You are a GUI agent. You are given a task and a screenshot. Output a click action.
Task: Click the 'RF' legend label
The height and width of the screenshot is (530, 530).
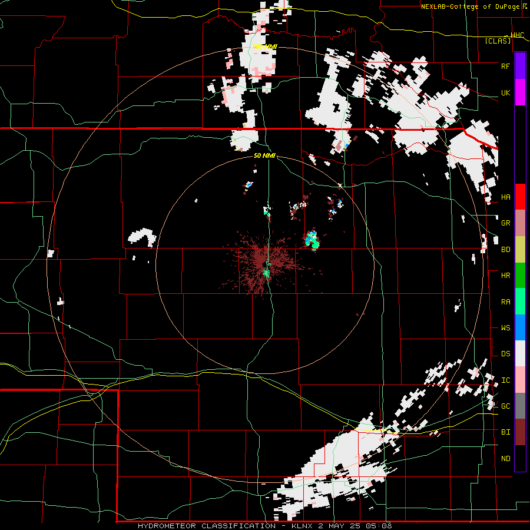(x=505, y=66)
